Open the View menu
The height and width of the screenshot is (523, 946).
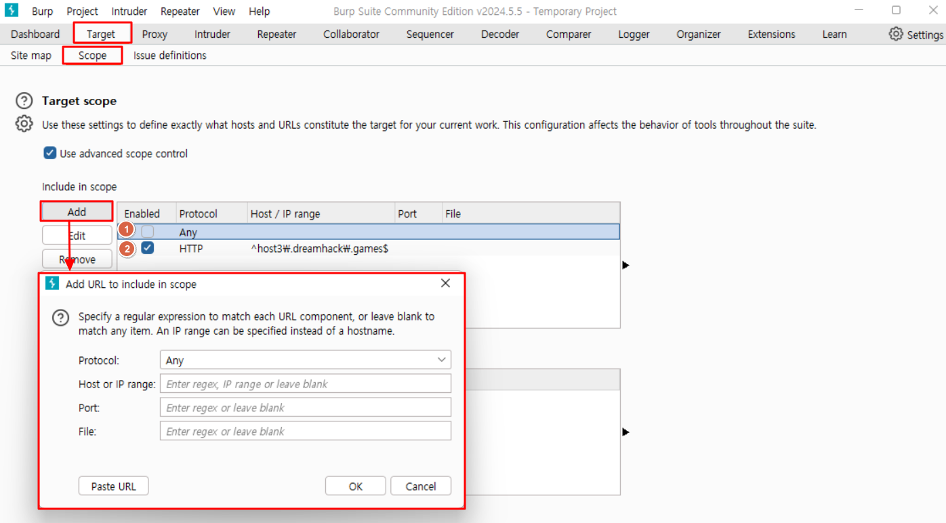tap(224, 12)
